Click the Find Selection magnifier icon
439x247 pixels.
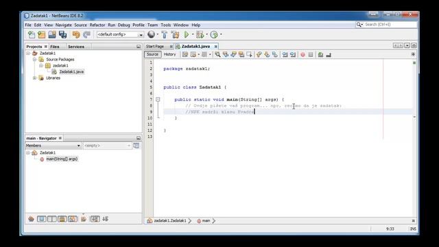coord(217,55)
